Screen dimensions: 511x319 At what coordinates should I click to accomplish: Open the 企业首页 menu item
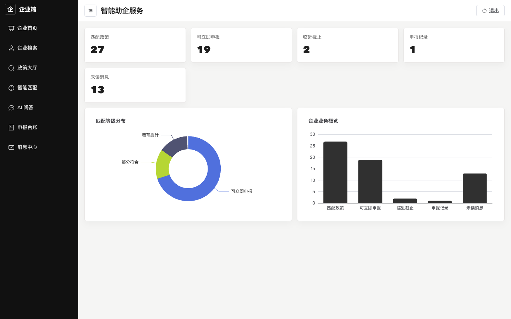pos(39,28)
